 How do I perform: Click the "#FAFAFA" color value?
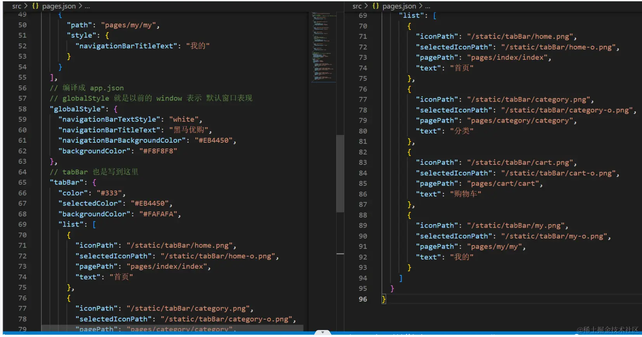click(158, 214)
